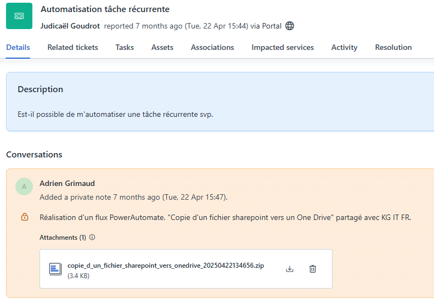The height and width of the screenshot is (299, 434).
Task: Open the copie_d_un_fichier_sharepoint zip file name
Action: [x=166, y=266]
